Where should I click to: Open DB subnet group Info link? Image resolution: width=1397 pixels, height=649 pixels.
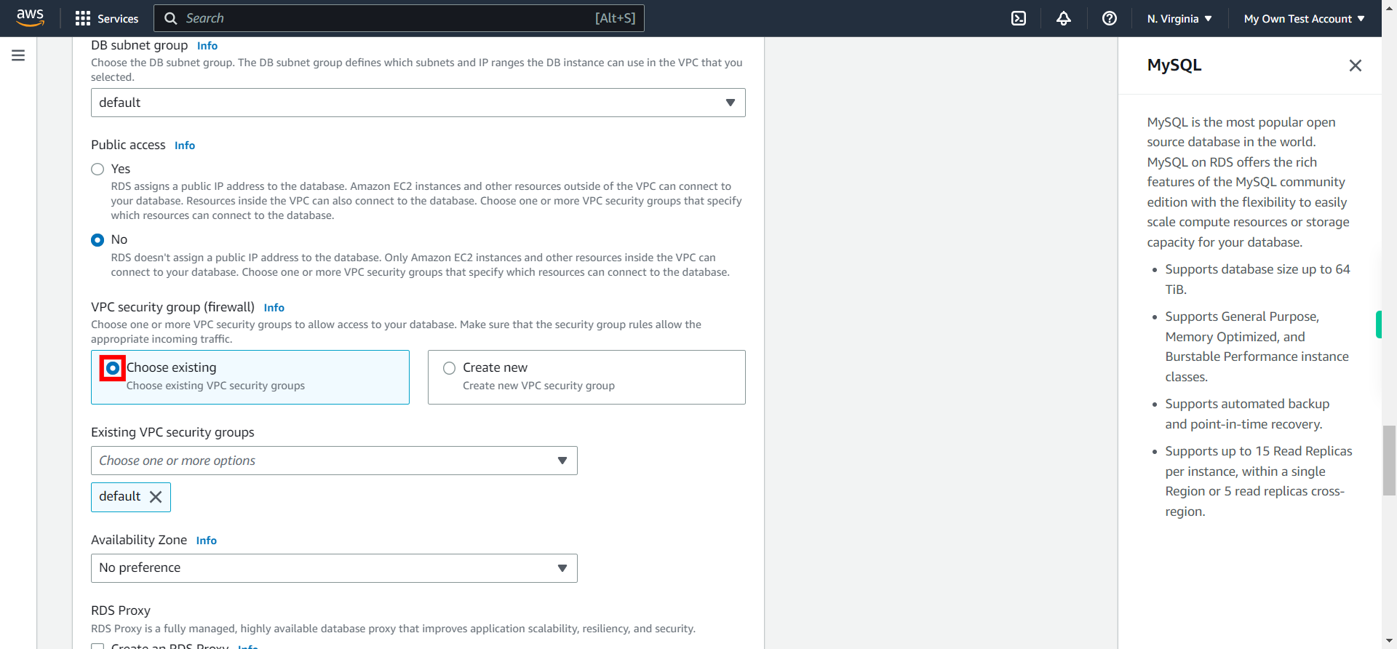click(x=207, y=46)
